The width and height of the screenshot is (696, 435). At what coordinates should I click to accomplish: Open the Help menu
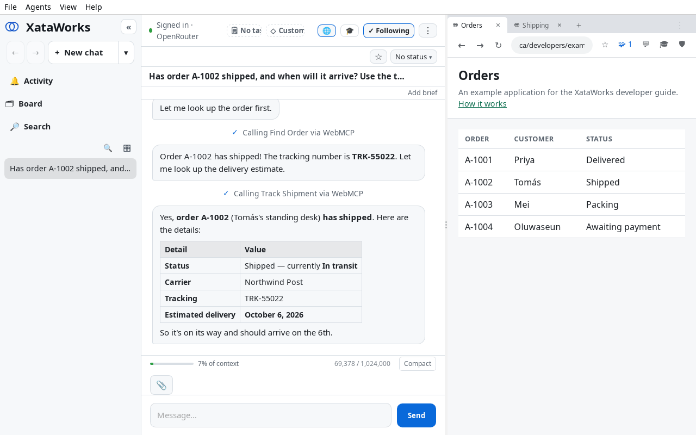[x=94, y=7]
